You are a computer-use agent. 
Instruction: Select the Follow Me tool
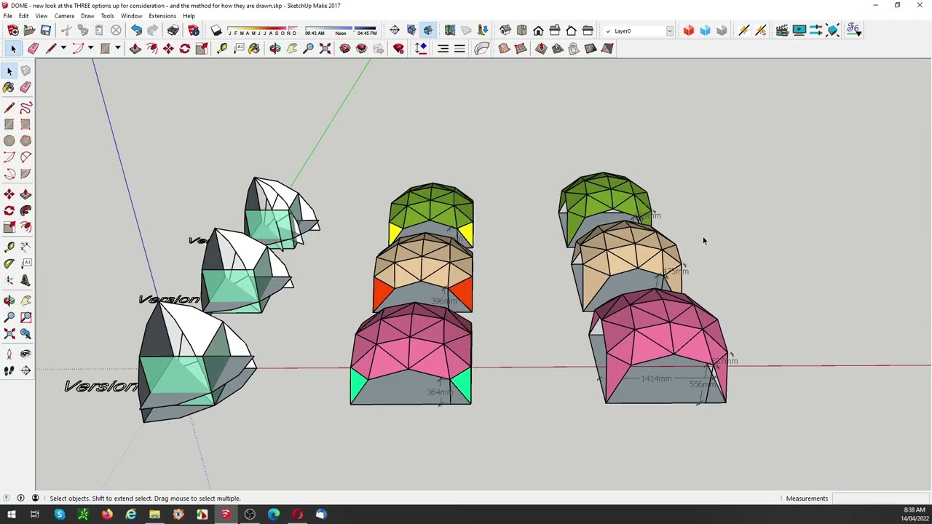[x=25, y=211]
